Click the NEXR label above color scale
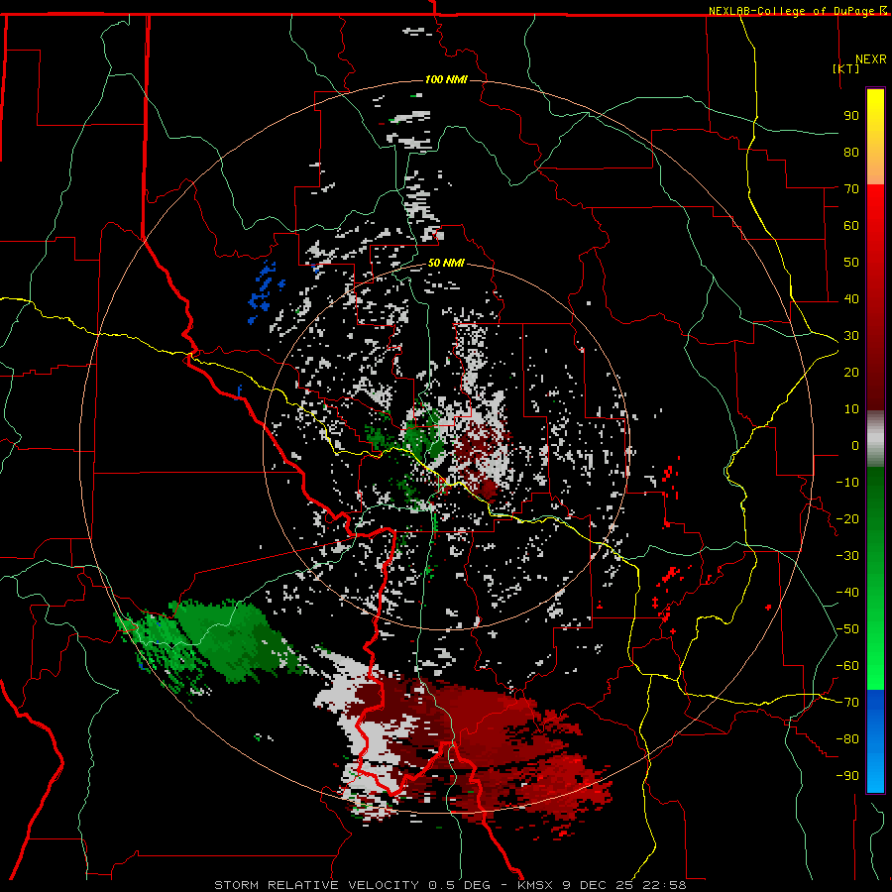 click(x=871, y=59)
